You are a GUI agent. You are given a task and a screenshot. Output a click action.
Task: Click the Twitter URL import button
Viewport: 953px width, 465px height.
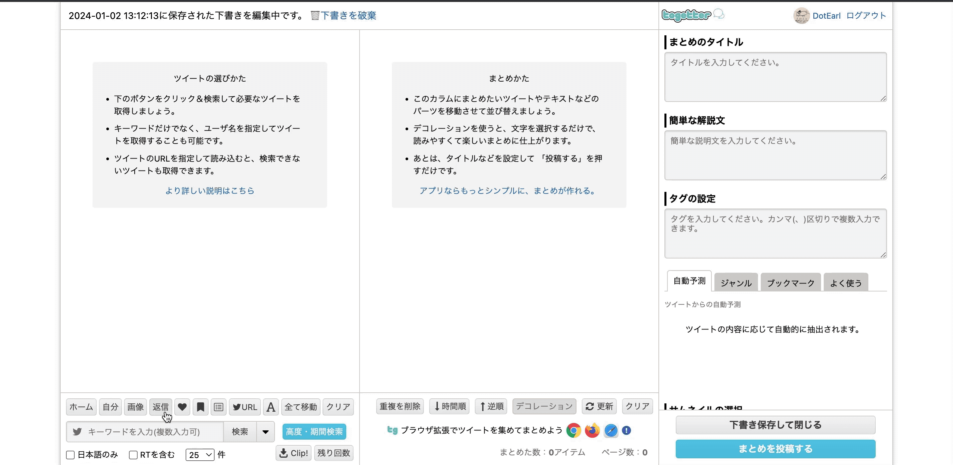pos(245,407)
